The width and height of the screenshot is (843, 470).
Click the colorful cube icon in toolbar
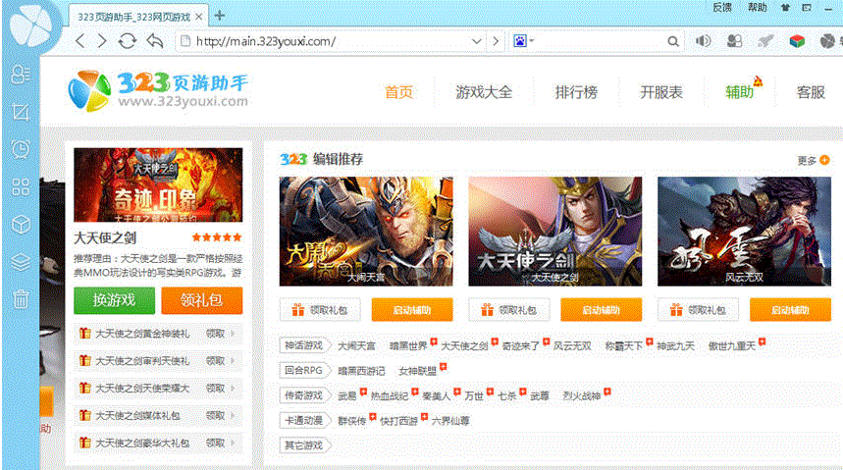coord(797,41)
